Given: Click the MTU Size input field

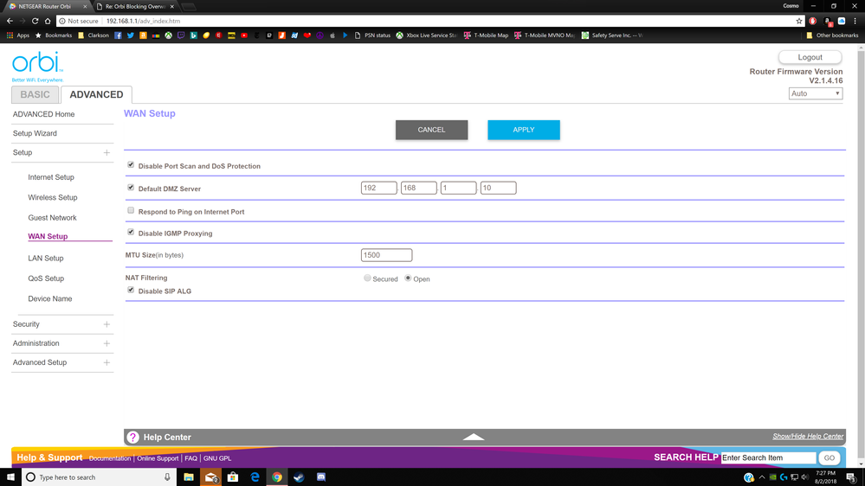Looking at the screenshot, I should (386, 255).
